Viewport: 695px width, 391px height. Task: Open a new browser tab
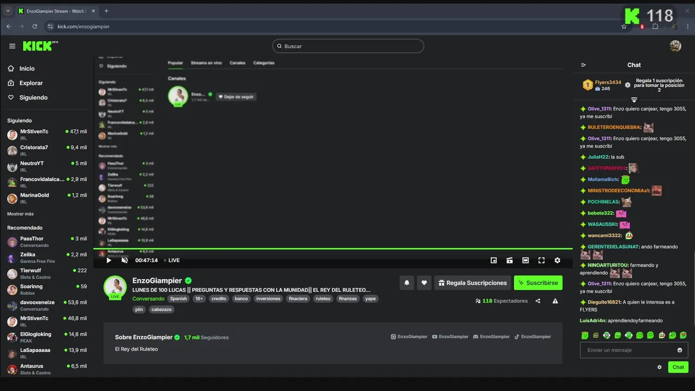click(106, 11)
